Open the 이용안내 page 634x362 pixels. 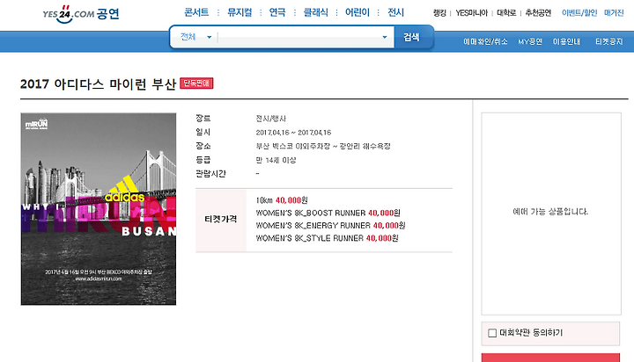click(566, 41)
